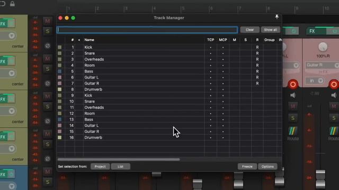Screen dimensions: 339x190
Task: Toggle record arm R for Bass track 5
Action: 257,71
